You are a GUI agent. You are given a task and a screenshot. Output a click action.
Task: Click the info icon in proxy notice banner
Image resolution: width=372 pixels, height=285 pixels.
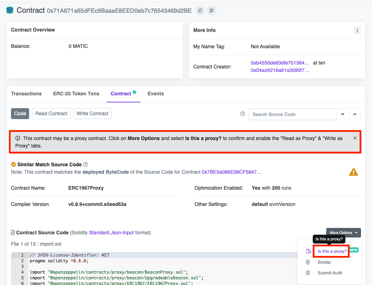point(18,138)
